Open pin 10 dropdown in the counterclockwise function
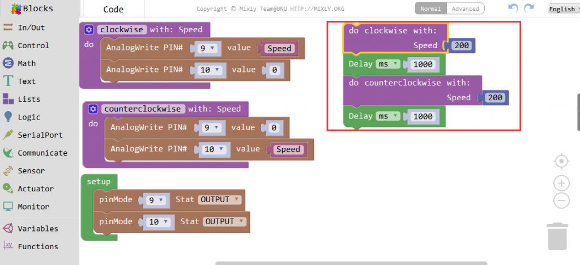 214,149
